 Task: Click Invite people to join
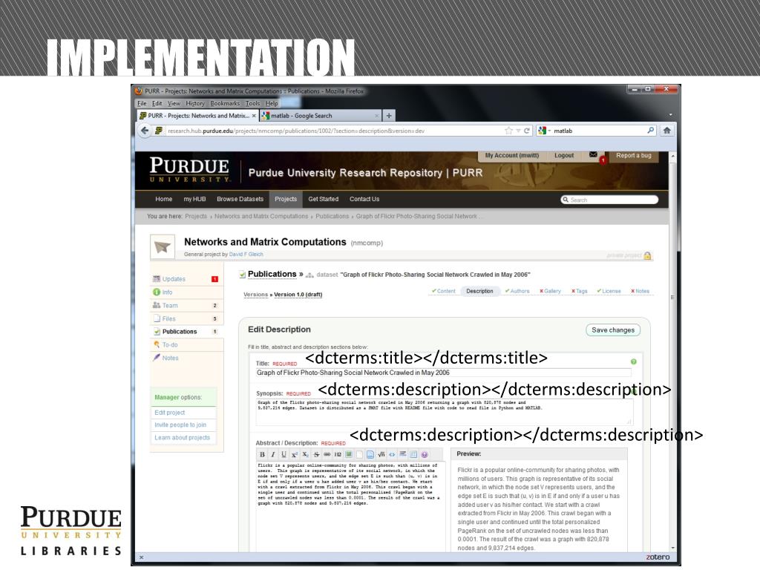coord(180,425)
